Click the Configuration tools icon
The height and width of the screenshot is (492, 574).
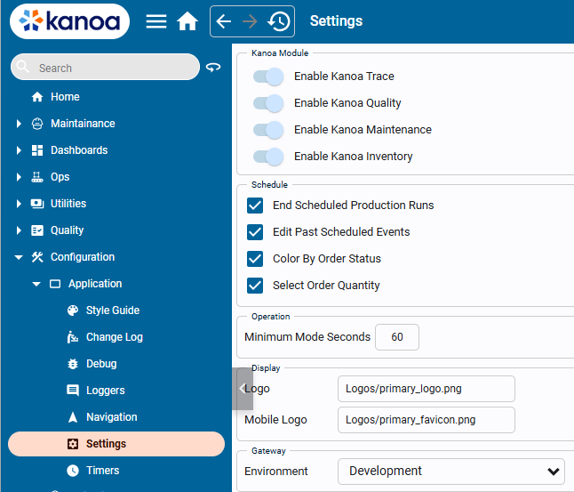[x=37, y=257]
